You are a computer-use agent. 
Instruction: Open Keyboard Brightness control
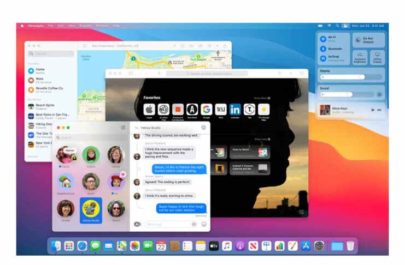pos(360,57)
